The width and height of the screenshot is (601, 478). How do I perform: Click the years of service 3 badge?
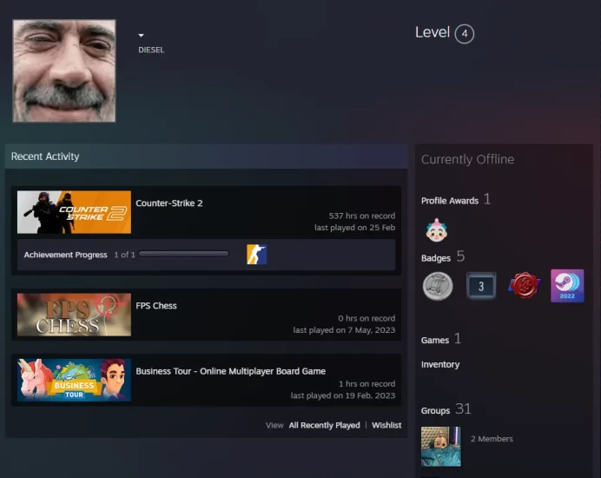(x=481, y=286)
